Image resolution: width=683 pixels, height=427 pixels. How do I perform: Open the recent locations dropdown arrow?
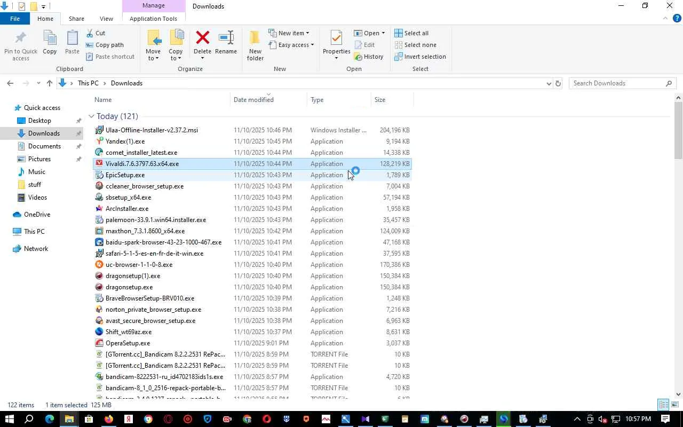[38, 83]
